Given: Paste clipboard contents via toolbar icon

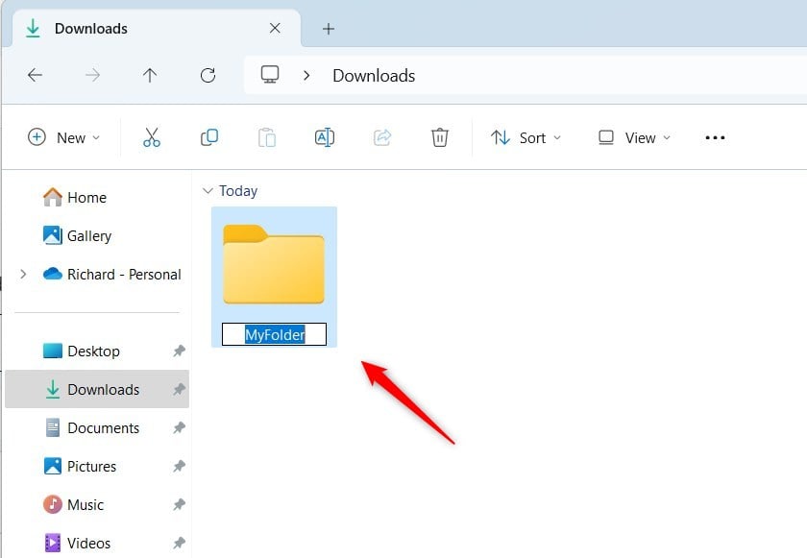Looking at the screenshot, I should click(x=266, y=137).
